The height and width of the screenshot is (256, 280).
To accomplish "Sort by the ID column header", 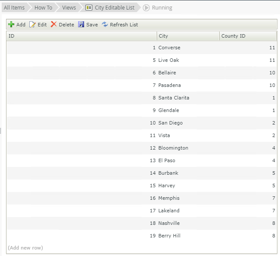I will [x=82, y=36].
